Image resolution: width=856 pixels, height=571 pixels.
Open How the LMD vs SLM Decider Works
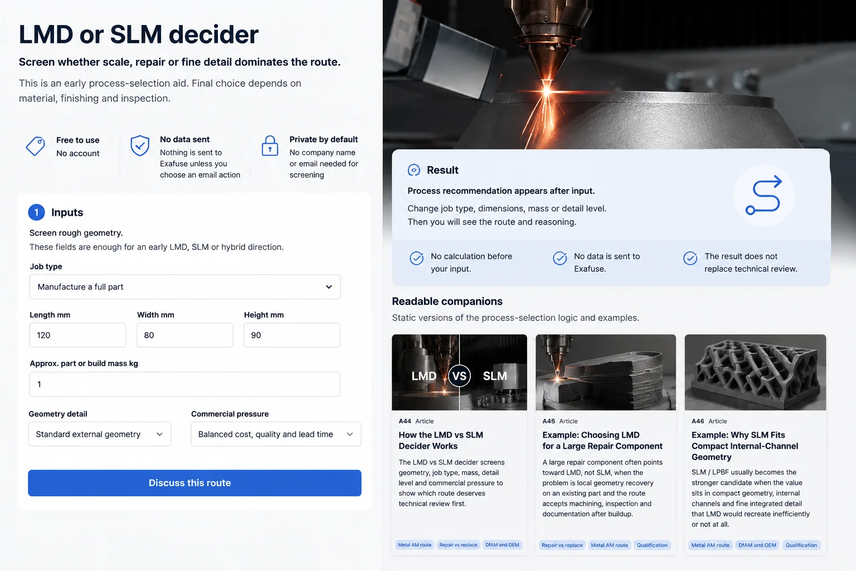tap(441, 441)
